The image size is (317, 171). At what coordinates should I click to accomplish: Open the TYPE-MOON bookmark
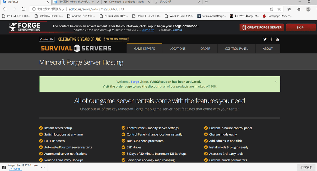pyautogui.click(x=16, y=16)
